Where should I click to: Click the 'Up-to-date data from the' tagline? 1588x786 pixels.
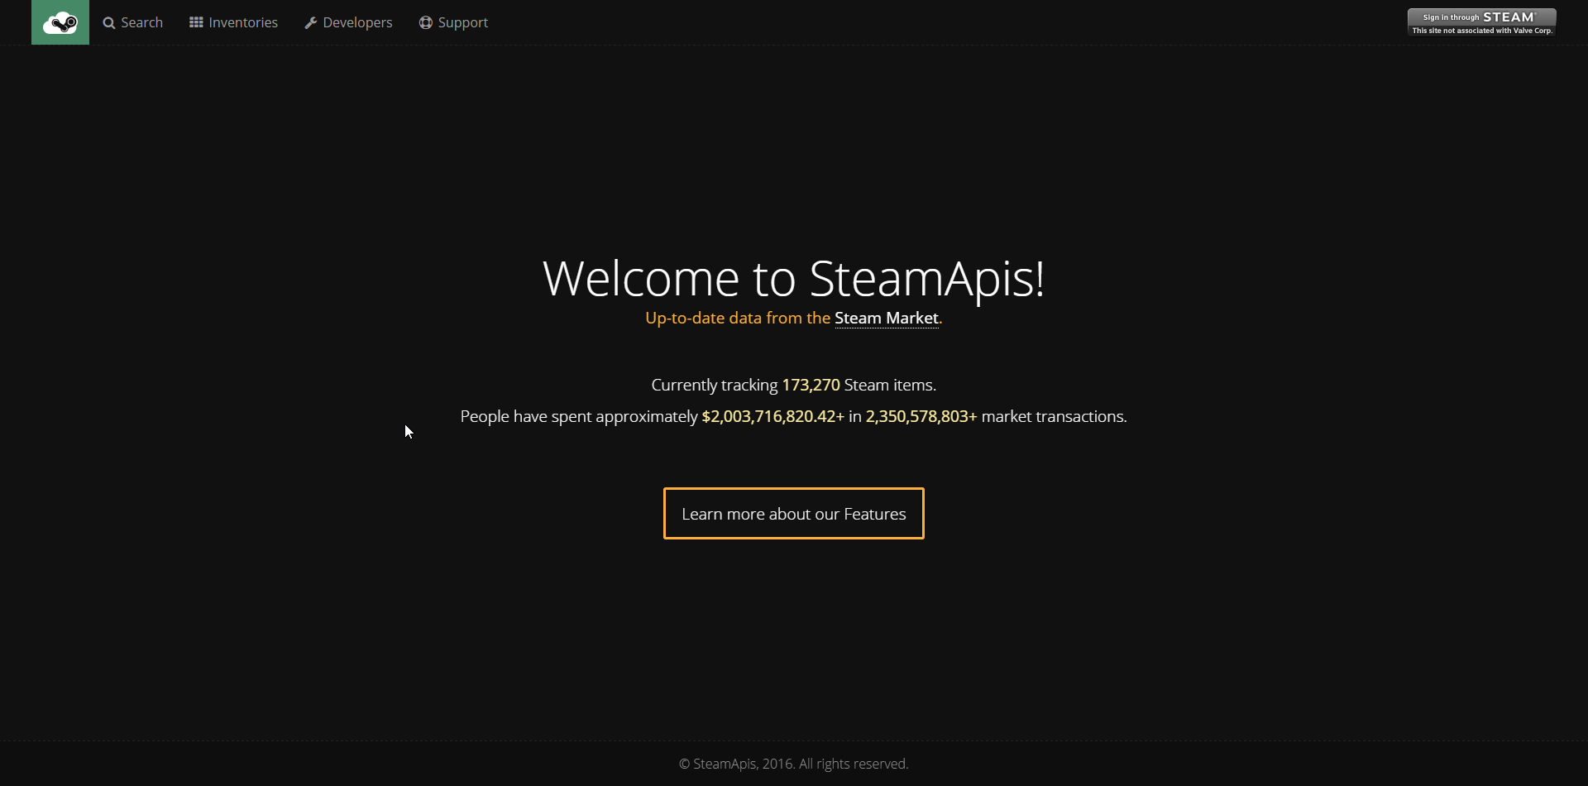737,319
